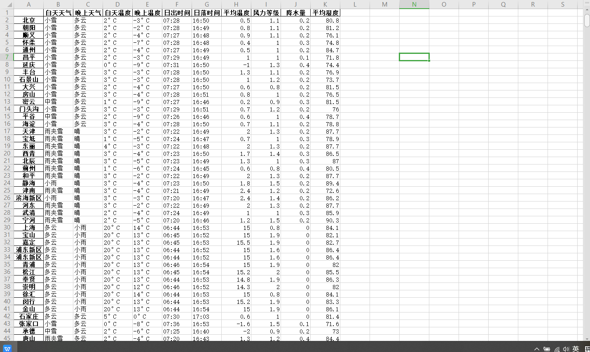
Task: Select the 降水量 header cell
Action: click(295, 13)
